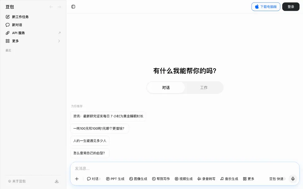This screenshot has height=189, width=303.
Task: Click PPT 生成 label text
Action: pos(117,179)
